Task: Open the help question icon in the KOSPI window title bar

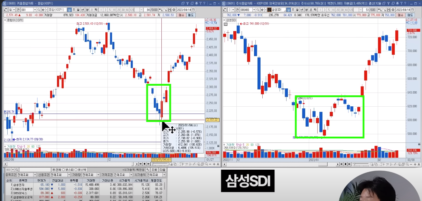Action: click(204, 3)
